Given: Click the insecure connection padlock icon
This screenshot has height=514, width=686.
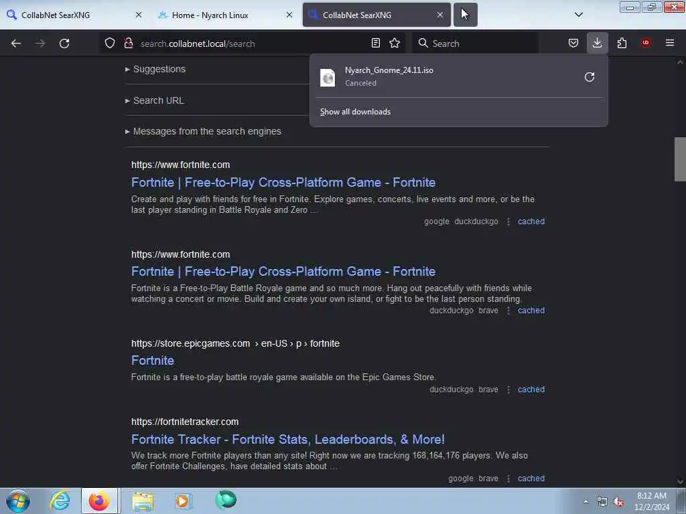Looking at the screenshot, I should (x=128, y=44).
